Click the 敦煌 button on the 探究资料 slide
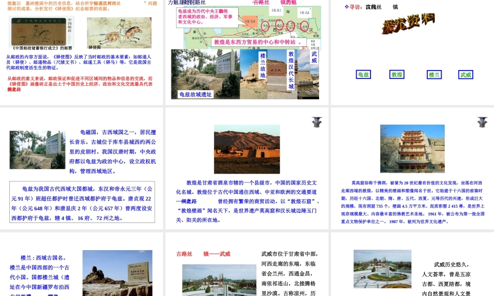Viewport: 494px width, 296px height. point(397,74)
